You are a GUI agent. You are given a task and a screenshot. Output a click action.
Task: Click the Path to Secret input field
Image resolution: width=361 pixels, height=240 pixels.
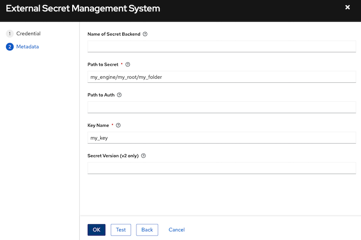pyautogui.click(x=222, y=77)
